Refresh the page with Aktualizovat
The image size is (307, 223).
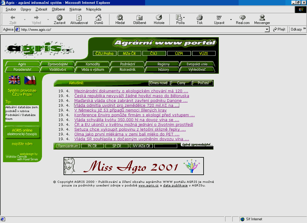[79, 19]
